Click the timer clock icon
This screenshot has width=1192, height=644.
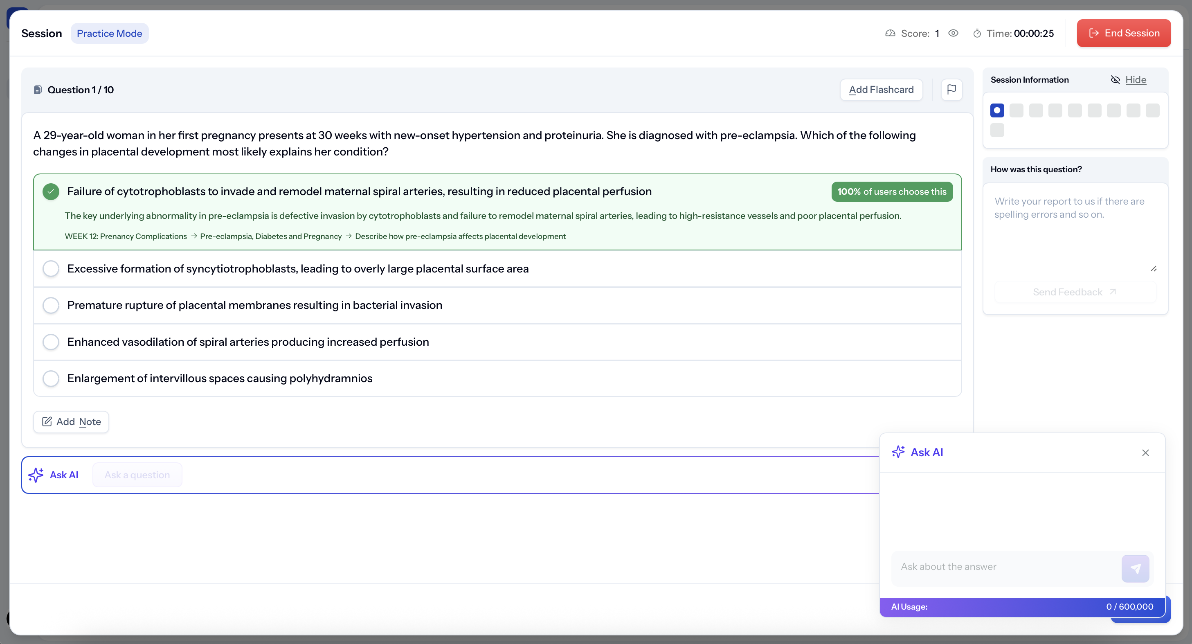[x=977, y=33]
